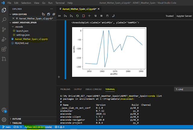Click Run All Cells in notebook toolbar
Image resolution: width=193 pixels, height=130 pixels.
[x=59, y=16]
